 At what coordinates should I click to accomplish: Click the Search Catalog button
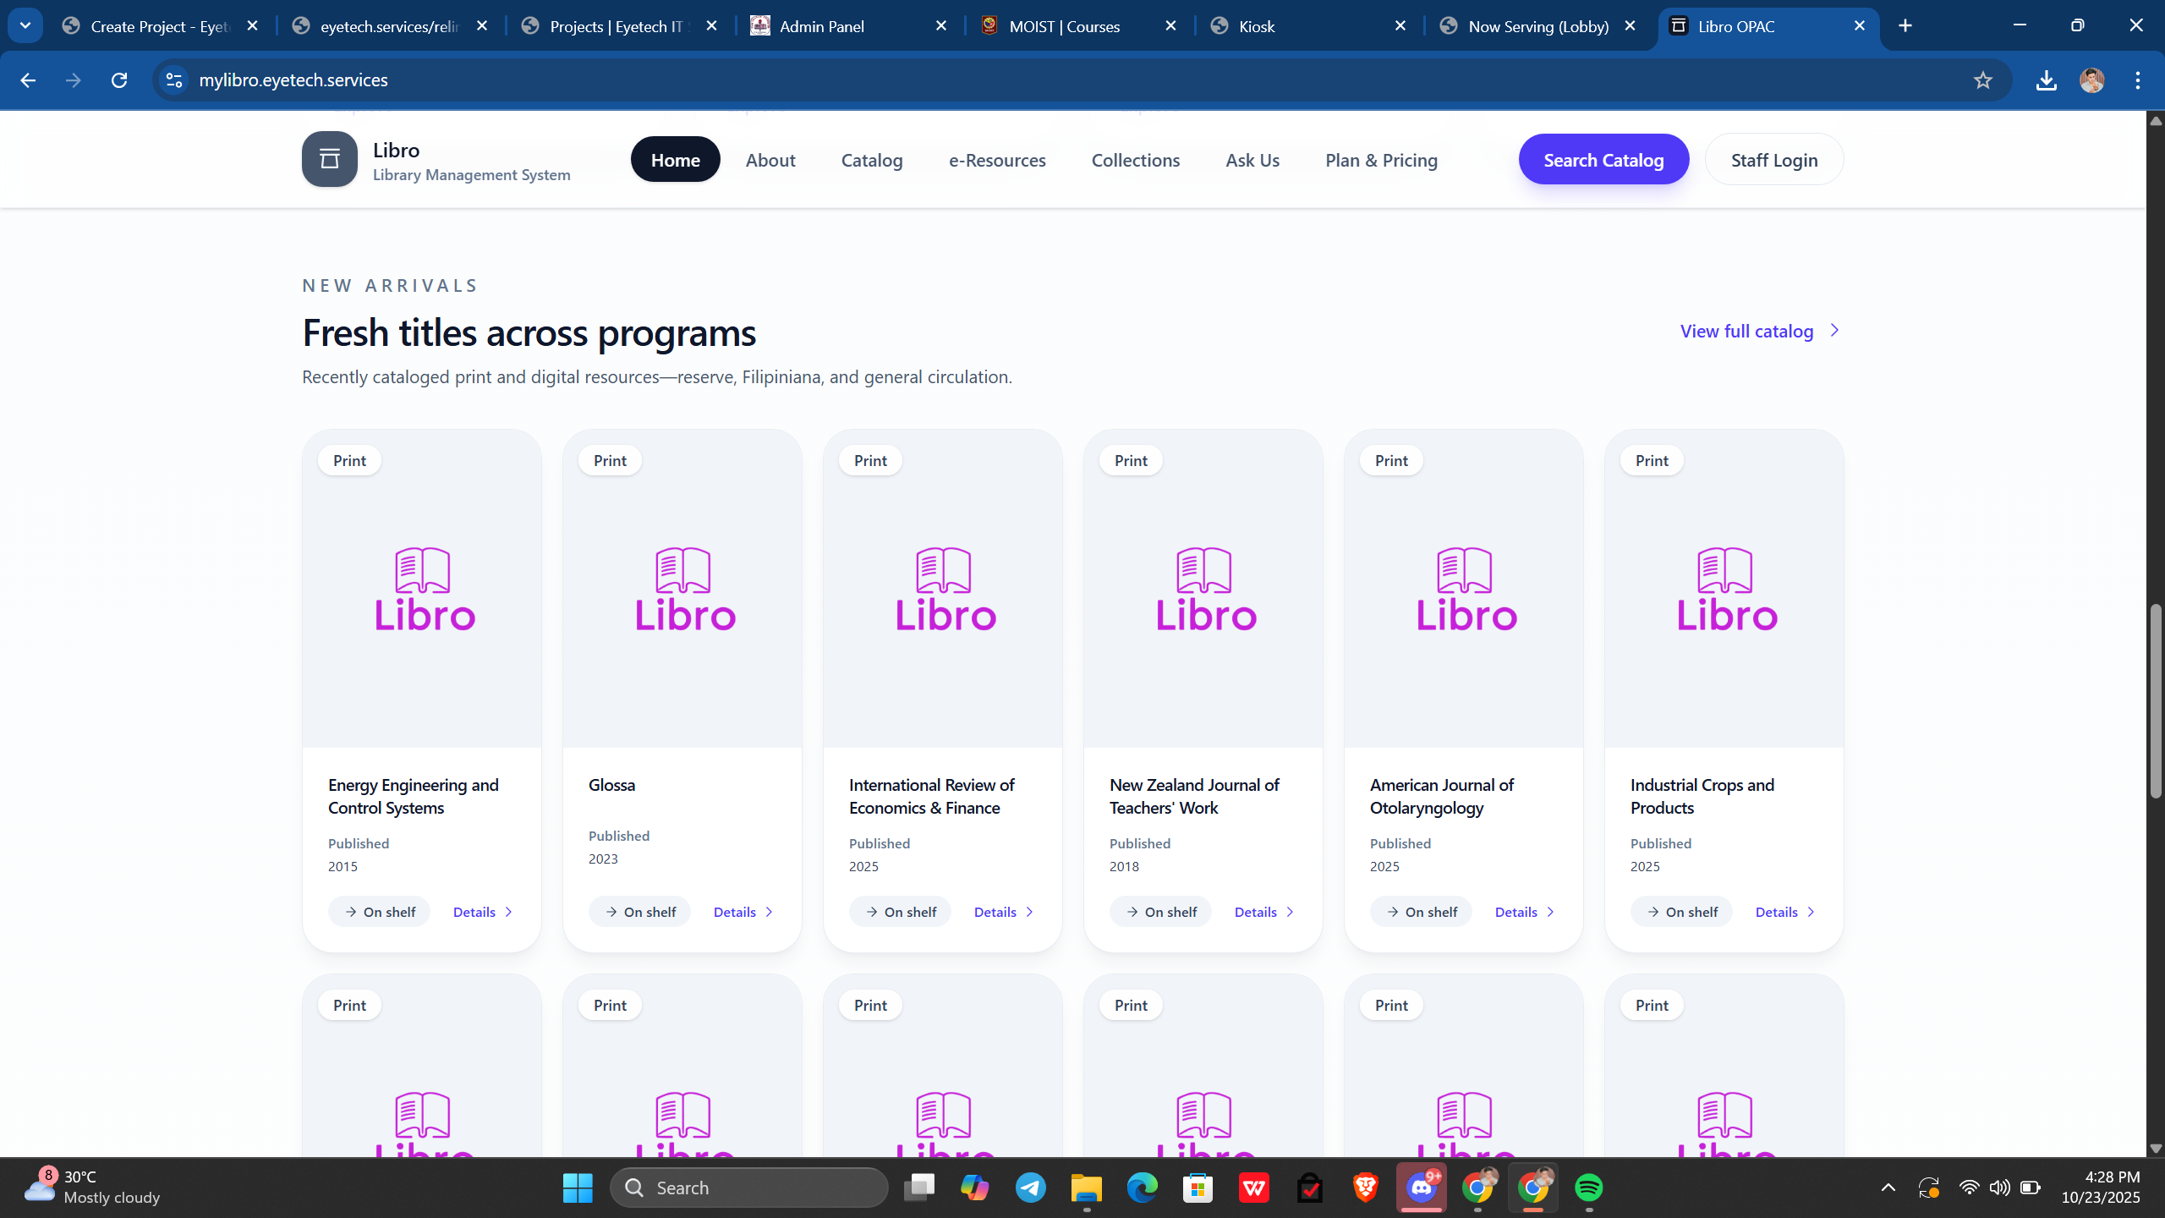tap(1603, 160)
